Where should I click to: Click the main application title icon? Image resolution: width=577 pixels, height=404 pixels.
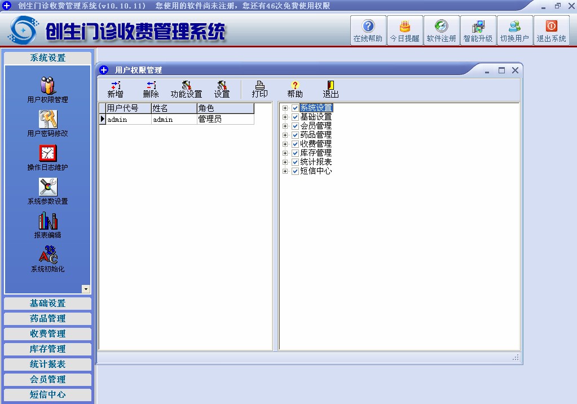(x=7, y=5)
